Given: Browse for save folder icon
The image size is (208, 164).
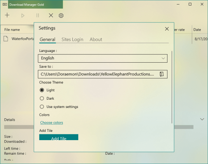Looking at the screenshot, I should 162,74.
